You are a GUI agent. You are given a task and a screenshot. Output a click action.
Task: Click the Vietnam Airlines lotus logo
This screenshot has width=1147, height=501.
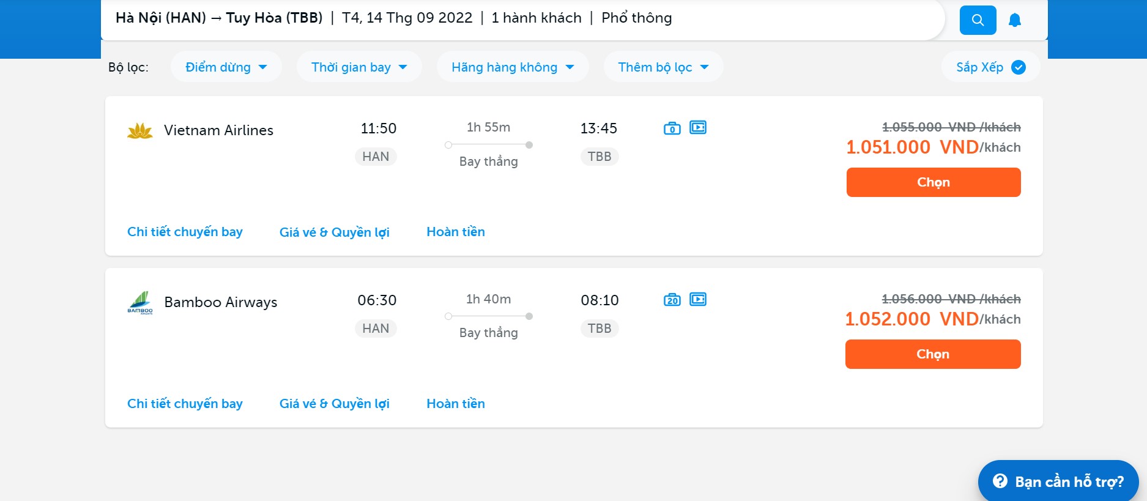139,131
